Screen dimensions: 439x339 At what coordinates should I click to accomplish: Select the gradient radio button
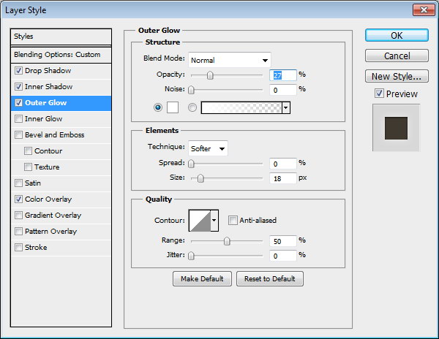point(192,107)
